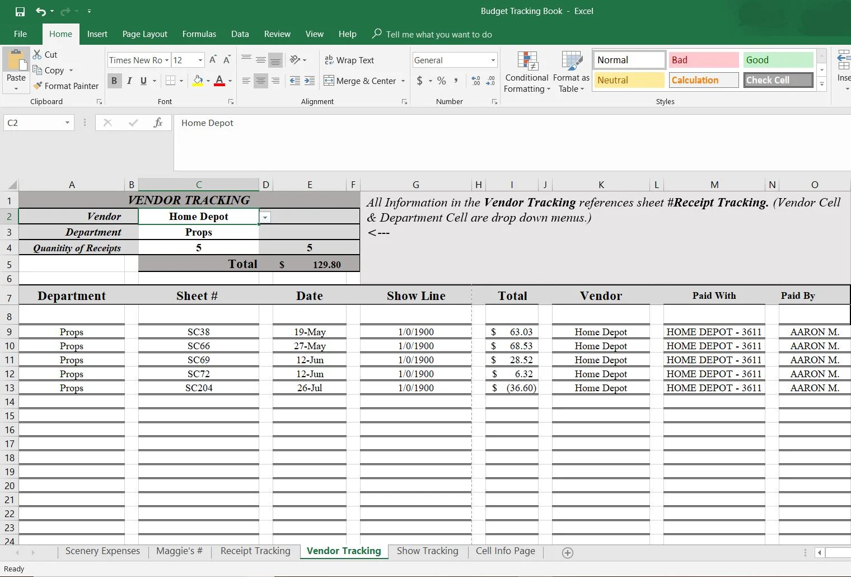The height and width of the screenshot is (577, 851).
Task: Open the General number format dropdown
Action: pyautogui.click(x=492, y=60)
